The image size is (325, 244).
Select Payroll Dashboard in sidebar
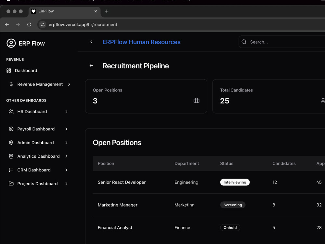point(36,129)
